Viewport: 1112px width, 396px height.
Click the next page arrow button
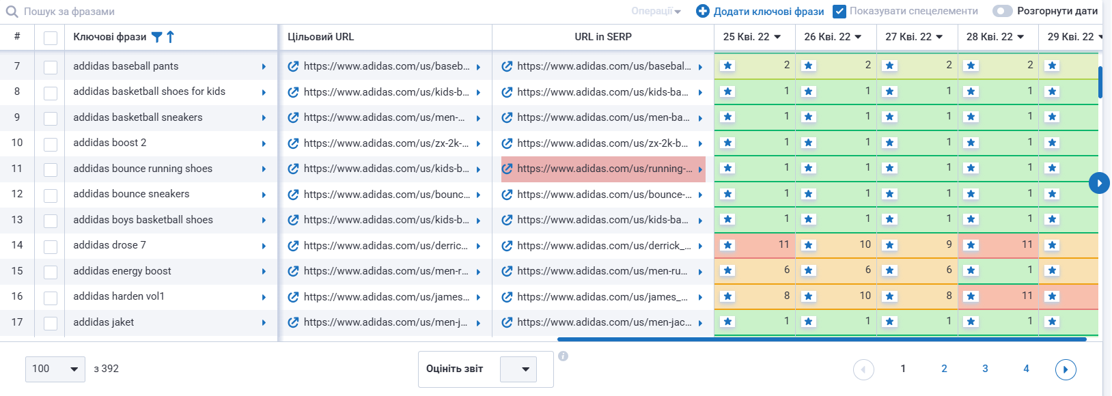[x=1065, y=369]
